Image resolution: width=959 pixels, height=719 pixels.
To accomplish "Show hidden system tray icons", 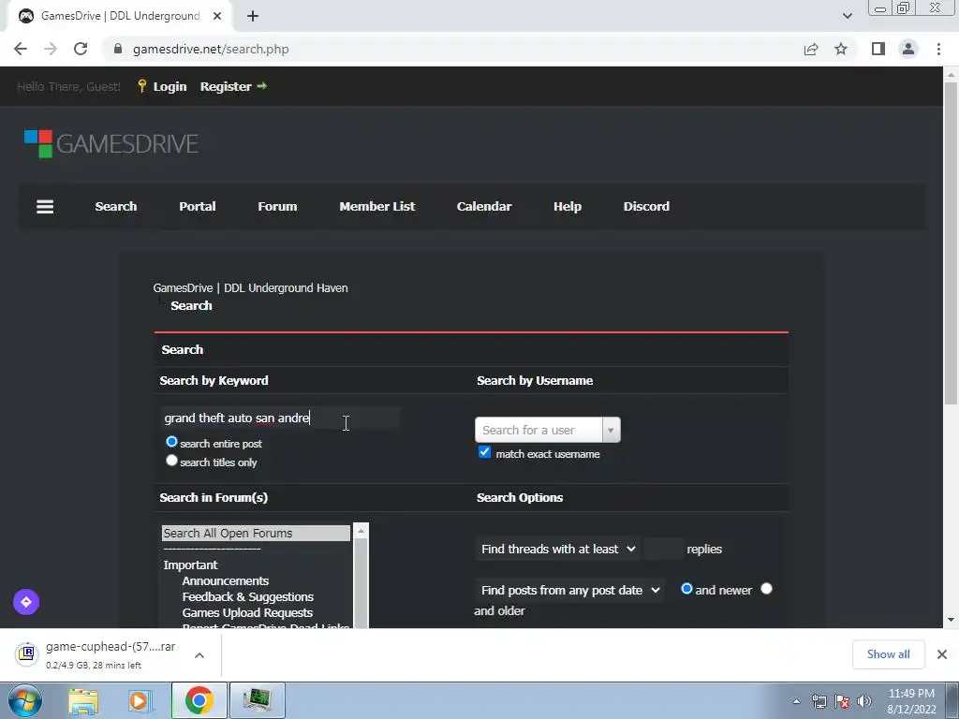I will tap(796, 701).
